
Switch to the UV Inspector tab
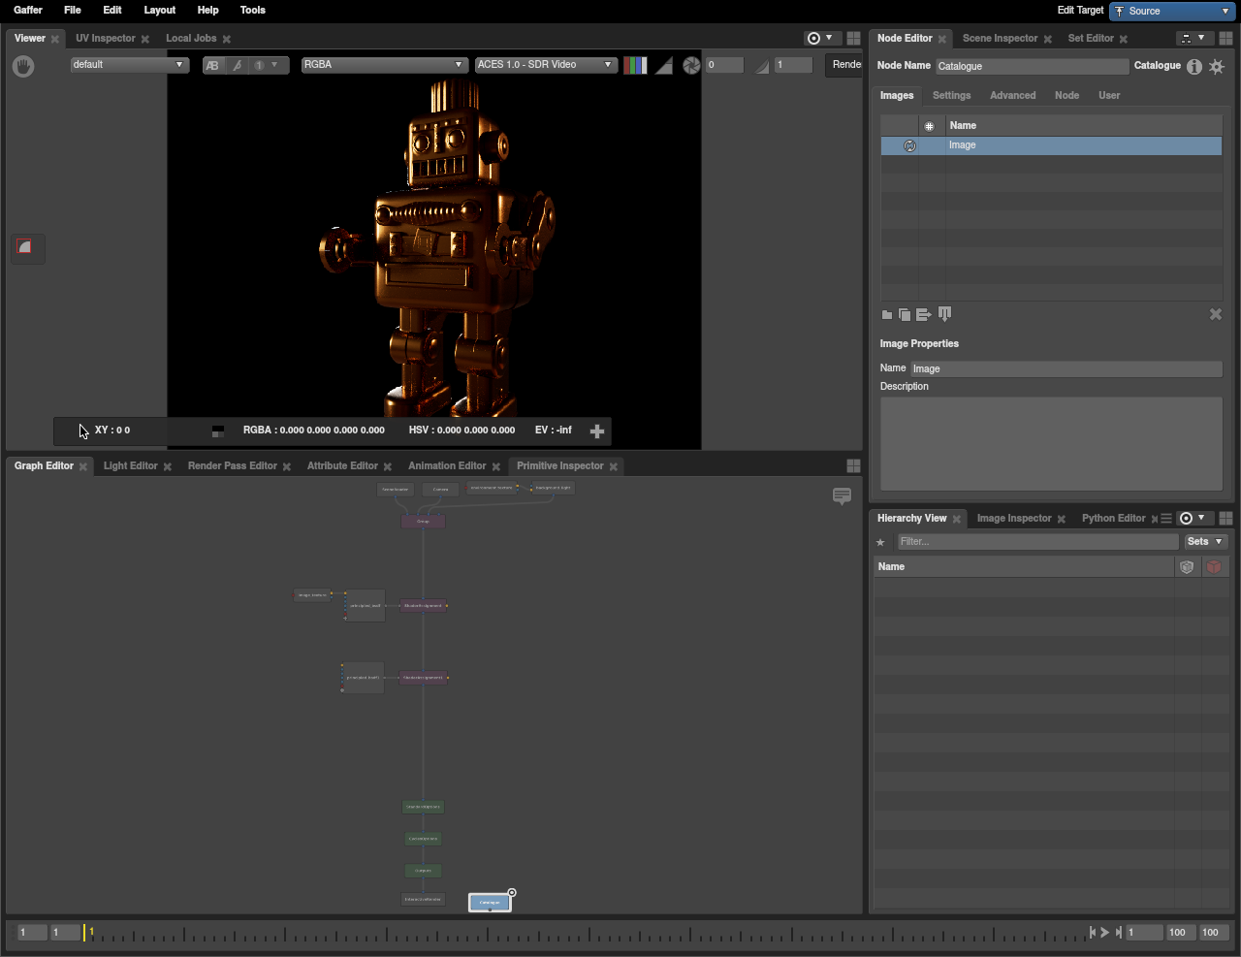(x=106, y=38)
